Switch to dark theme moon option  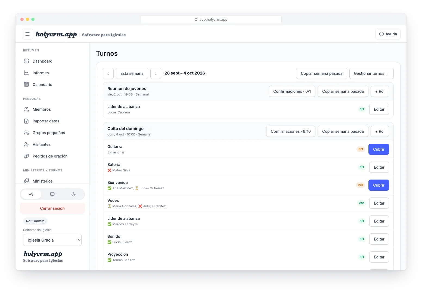pyautogui.click(x=73, y=194)
